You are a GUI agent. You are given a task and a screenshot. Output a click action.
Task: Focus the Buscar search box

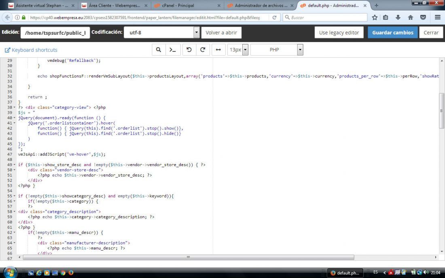[x=325, y=17]
